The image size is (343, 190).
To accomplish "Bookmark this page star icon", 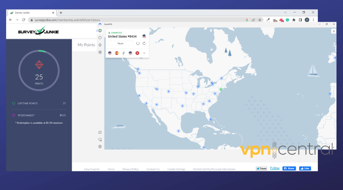I will [x=260, y=20].
